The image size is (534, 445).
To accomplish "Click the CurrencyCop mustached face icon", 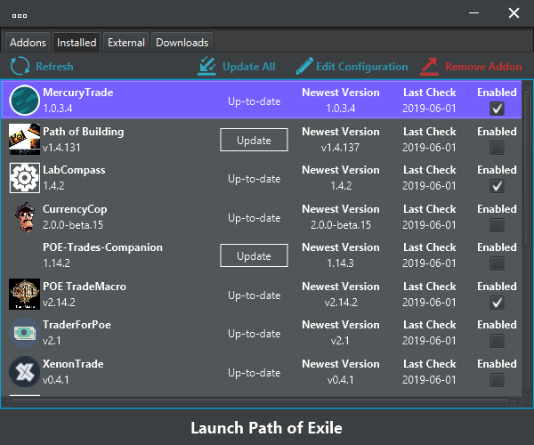I will 25,217.
